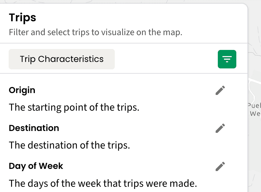
Task: Edit the Origin filter using its pencil
Action: pyautogui.click(x=220, y=91)
